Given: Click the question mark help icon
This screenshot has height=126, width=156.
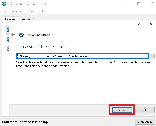Looking at the screenshot, I should tap(139, 24).
